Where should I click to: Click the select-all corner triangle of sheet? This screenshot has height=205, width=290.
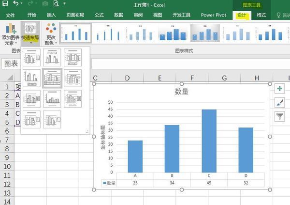point(10,78)
